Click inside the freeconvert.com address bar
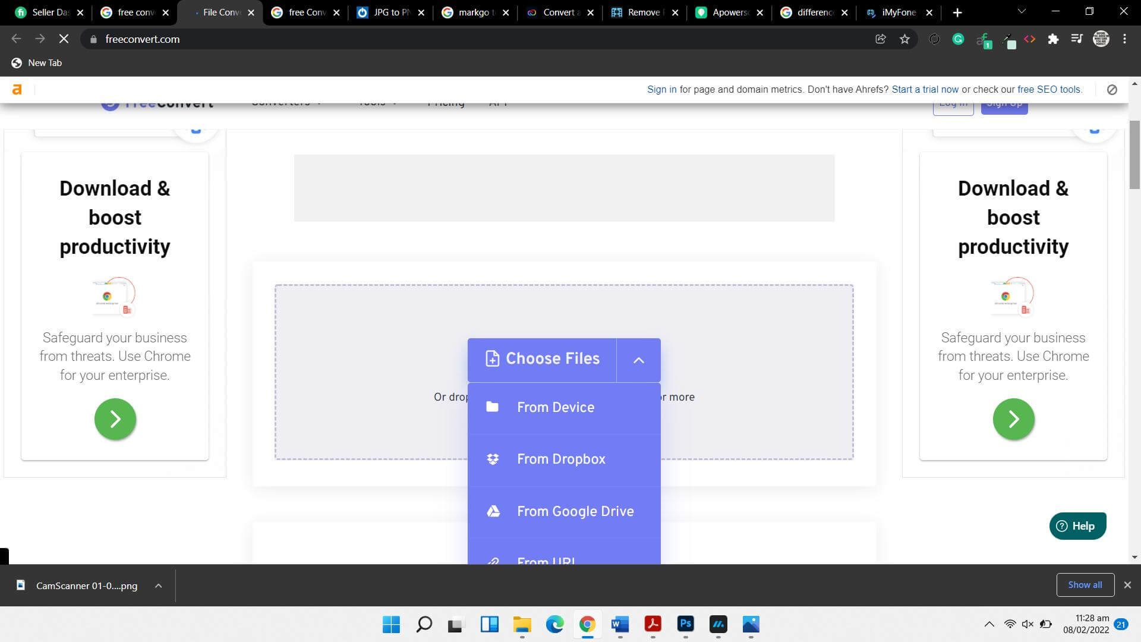The image size is (1141, 642). [238, 39]
